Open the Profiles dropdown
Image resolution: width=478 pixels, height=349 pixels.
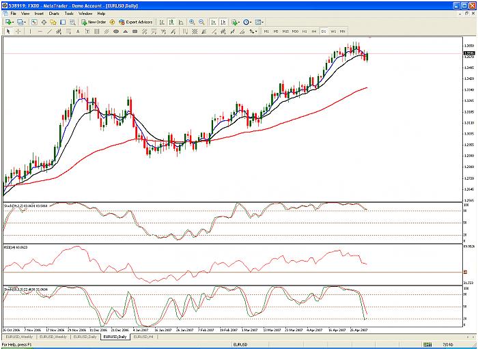coord(21,23)
